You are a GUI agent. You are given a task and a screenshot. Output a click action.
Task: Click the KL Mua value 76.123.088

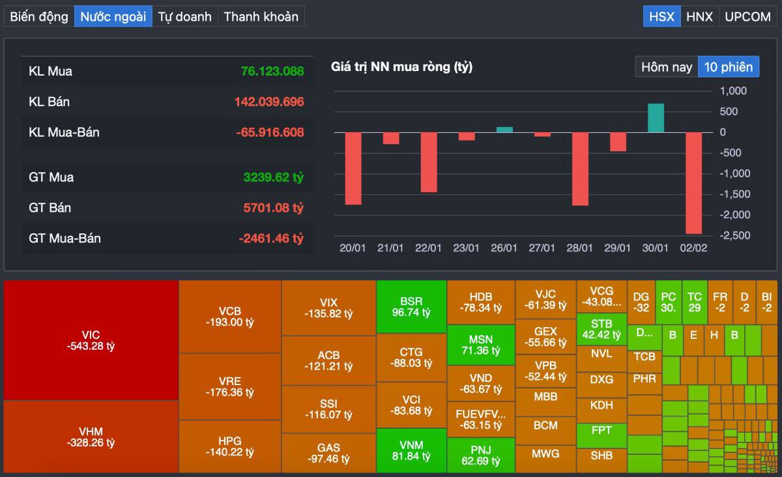(x=272, y=71)
